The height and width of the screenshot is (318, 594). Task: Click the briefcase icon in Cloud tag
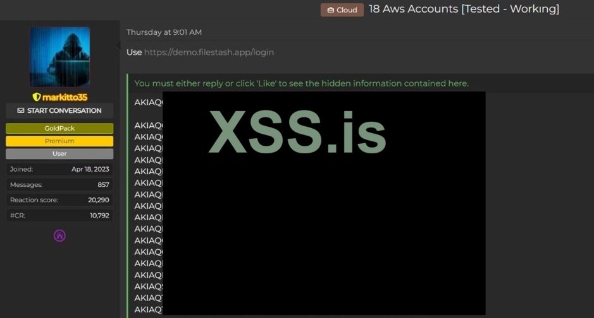[330, 10]
